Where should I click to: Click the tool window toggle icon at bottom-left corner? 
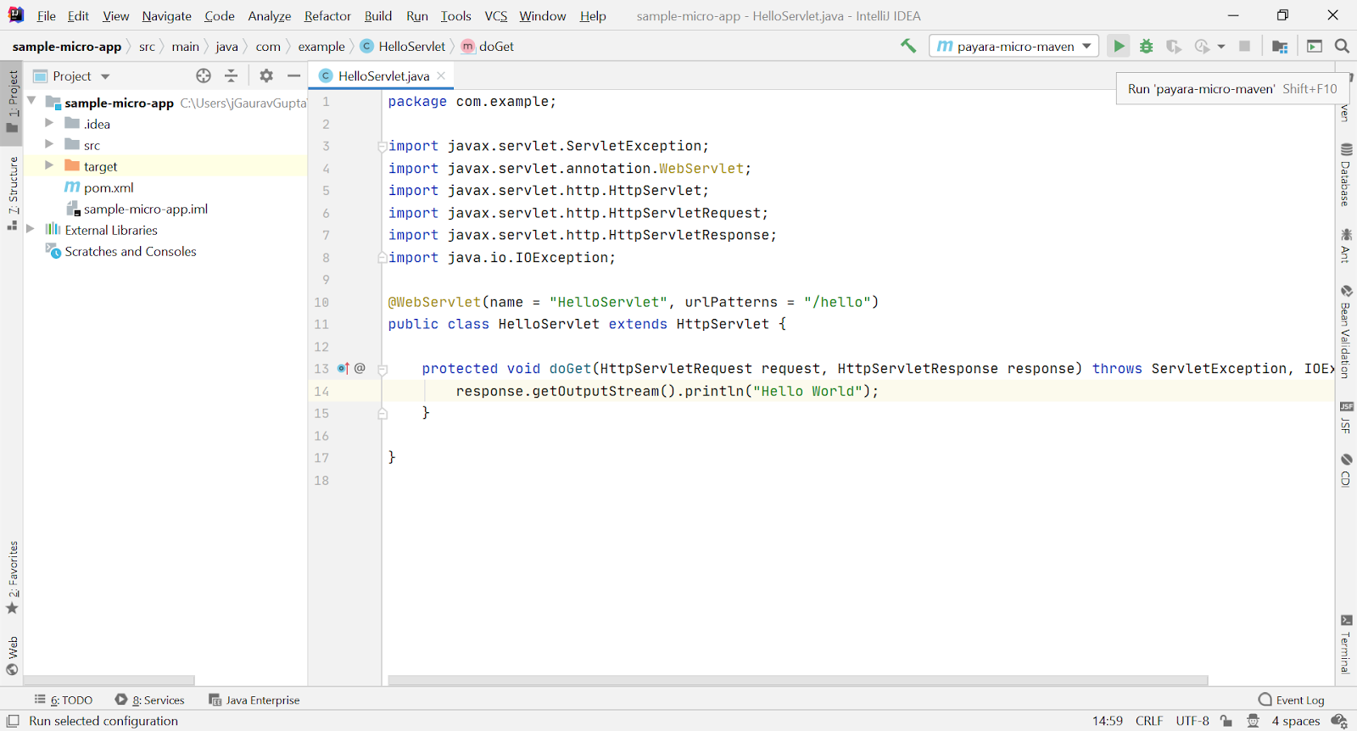click(13, 721)
